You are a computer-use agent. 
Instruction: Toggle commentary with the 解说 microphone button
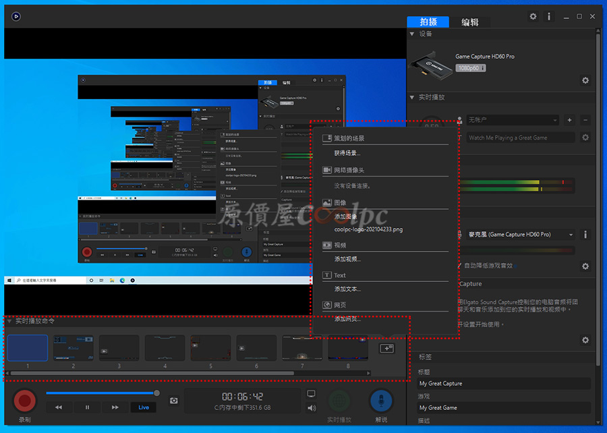click(381, 401)
